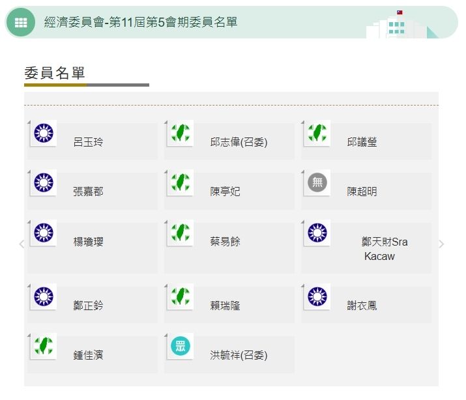466x400 pixels.
Task: Go to previous page with left arrow
Action: 22,244
